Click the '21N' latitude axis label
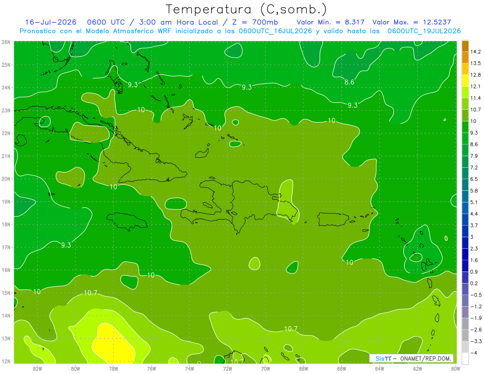Image resolution: width=484 pixels, height=374 pixels. (x=6, y=156)
